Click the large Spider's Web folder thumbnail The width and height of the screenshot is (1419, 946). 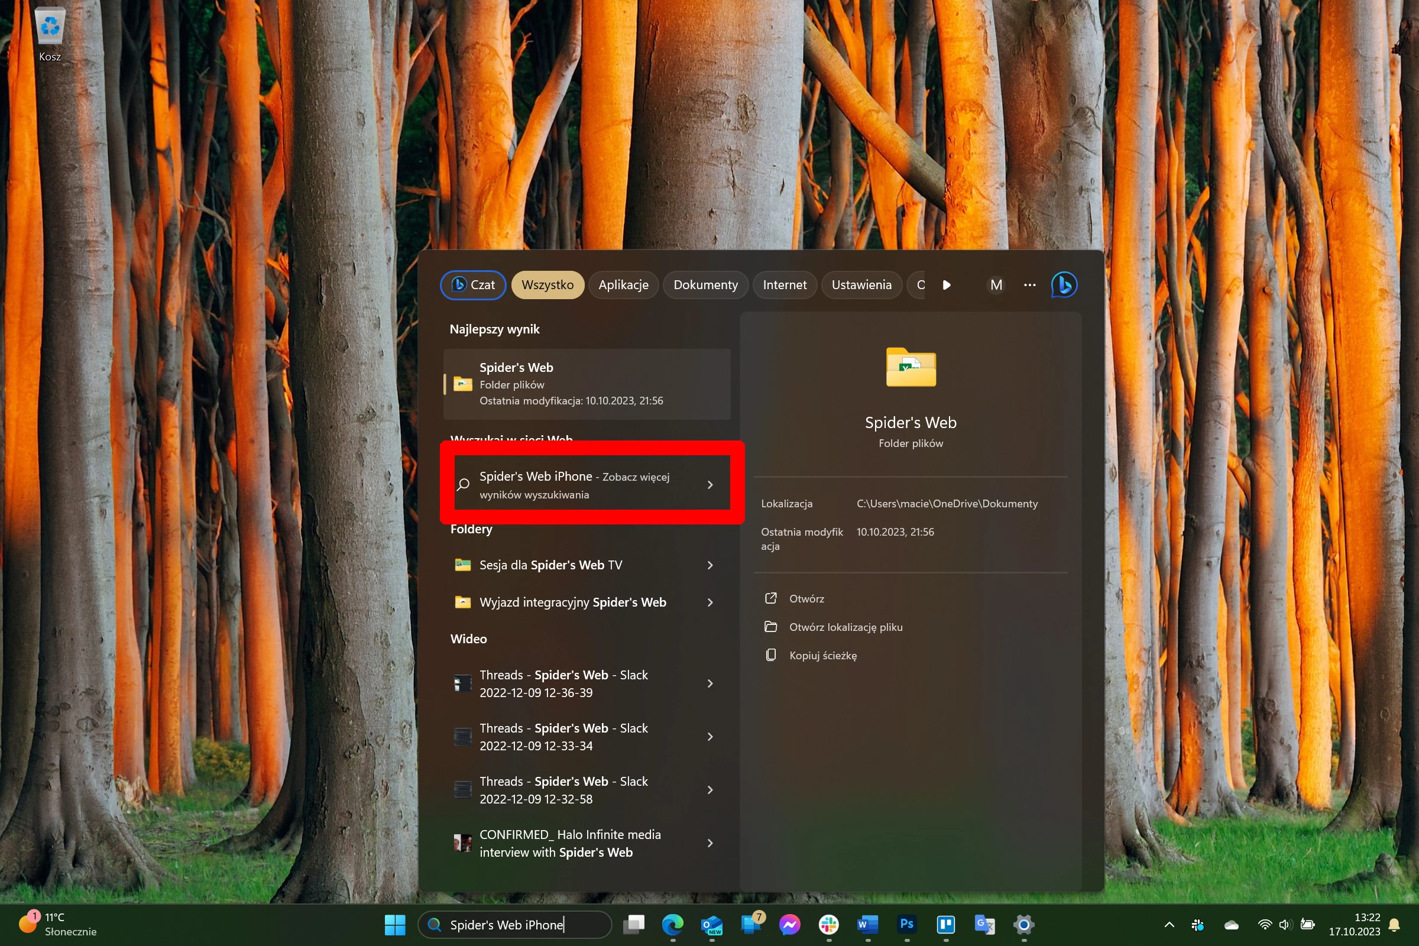coord(911,367)
